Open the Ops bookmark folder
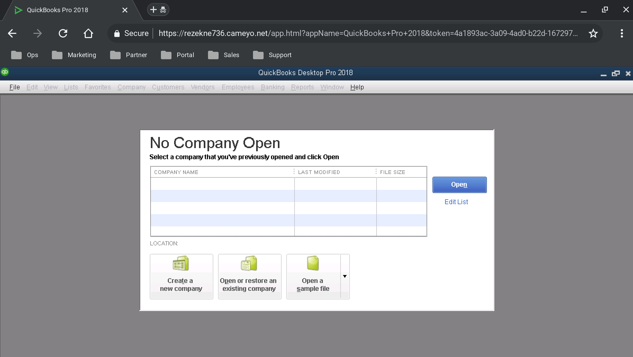 pyautogui.click(x=25, y=55)
